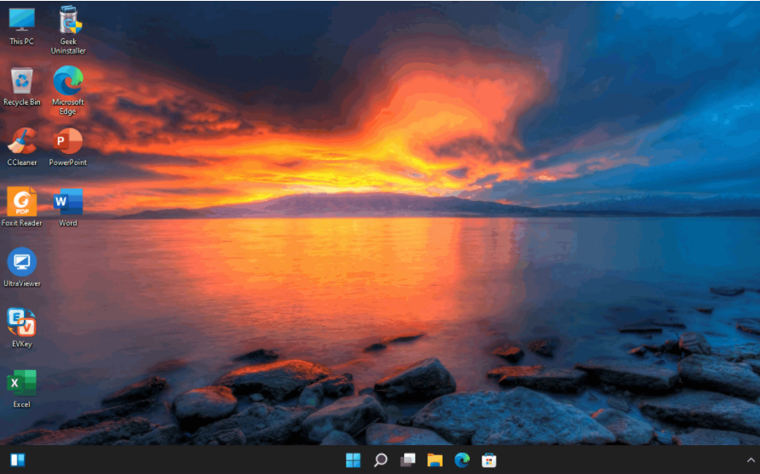The width and height of the screenshot is (760, 474).
Task: Select the UltraViewer desktop shortcut
Action: click(x=22, y=267)
